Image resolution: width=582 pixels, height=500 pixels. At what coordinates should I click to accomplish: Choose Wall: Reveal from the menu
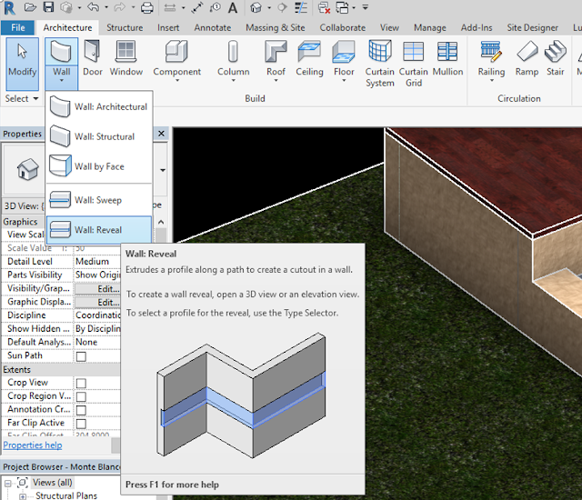point(99,230)
